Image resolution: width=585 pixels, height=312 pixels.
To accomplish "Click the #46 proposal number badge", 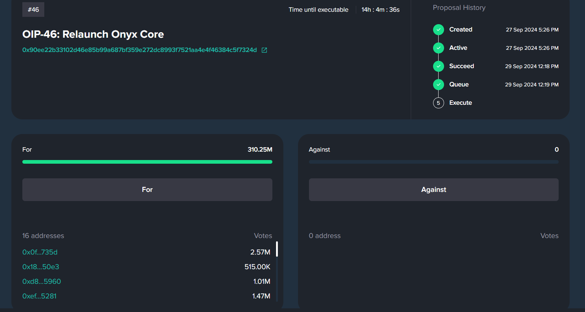I will (x=33, y=10).
